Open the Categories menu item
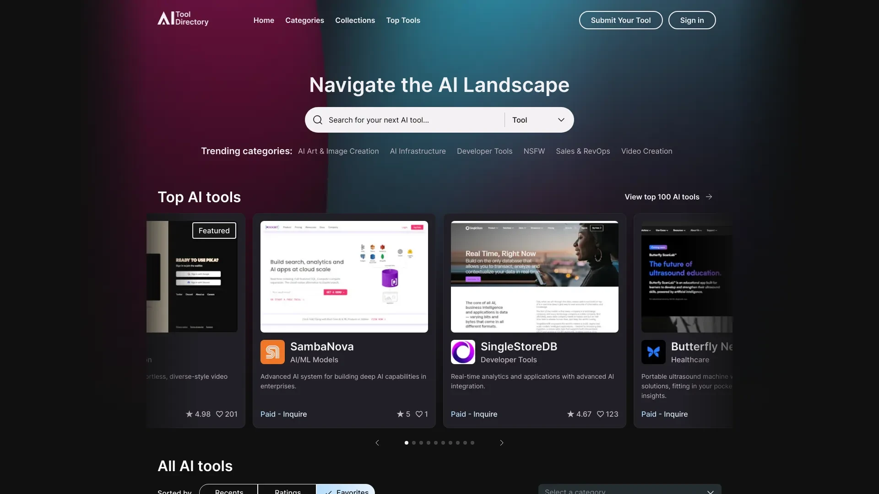The height and width of the screenshot is (494, 879). (304, 20)
